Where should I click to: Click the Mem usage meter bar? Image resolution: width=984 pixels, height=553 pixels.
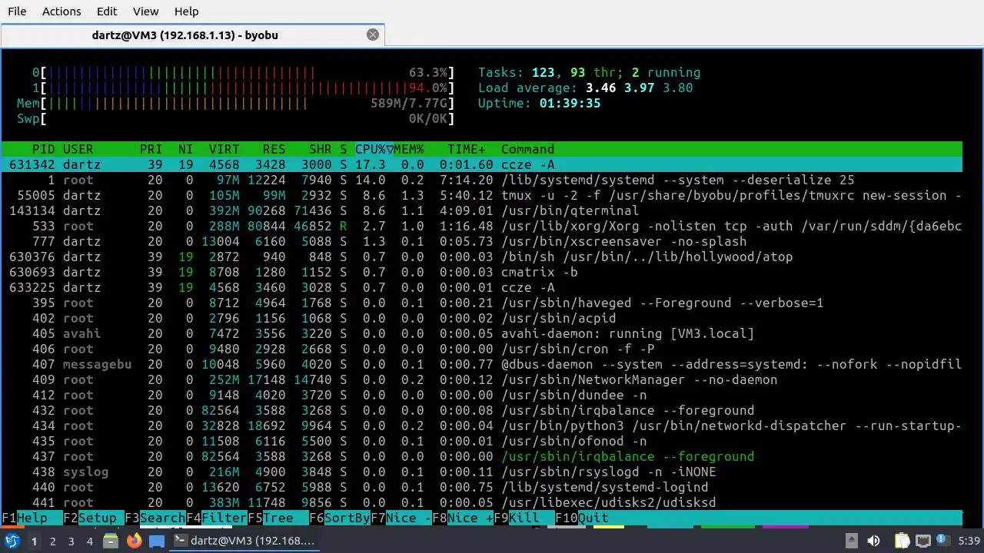[x=236, y=103]
